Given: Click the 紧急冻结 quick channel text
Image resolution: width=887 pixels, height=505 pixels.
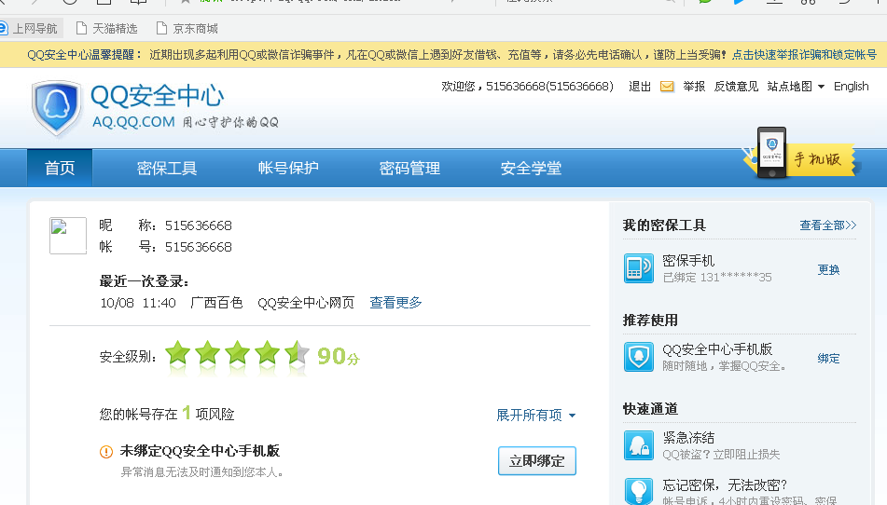Looking at the screenshot, I should [x=688, y=437].
